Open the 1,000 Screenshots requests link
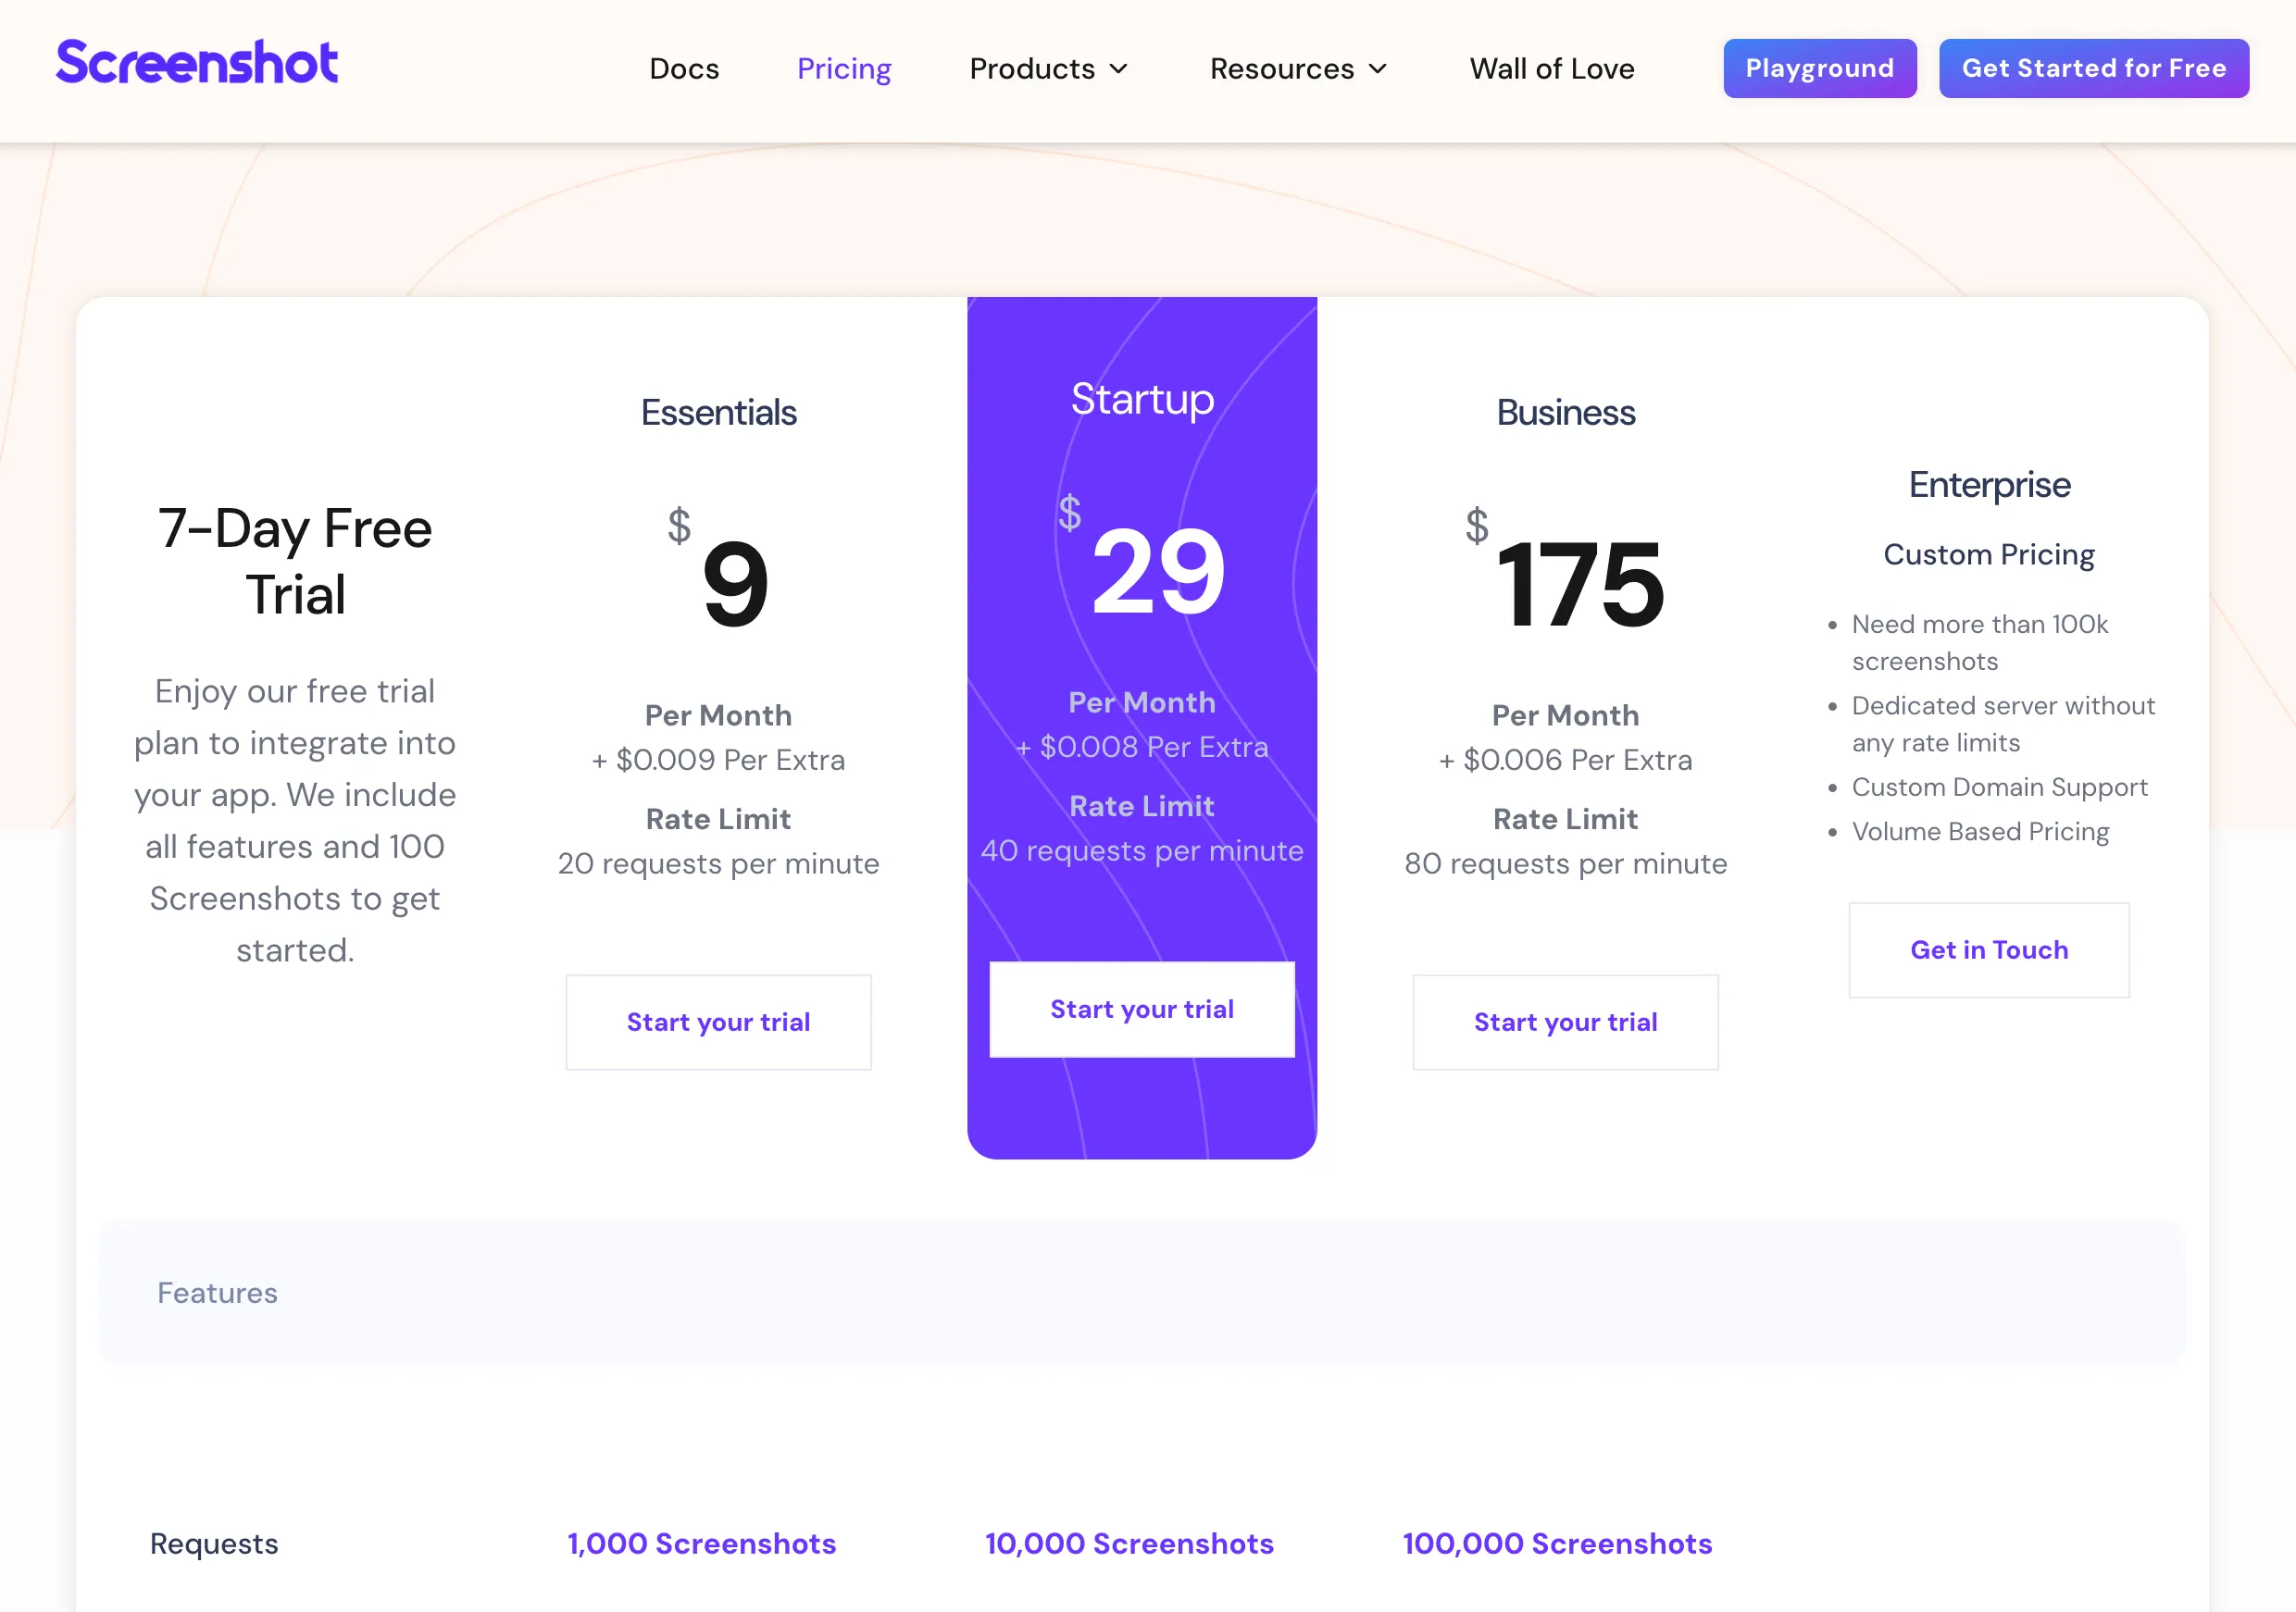This screenshot has width=2296, height=1612. point(701,1543)
